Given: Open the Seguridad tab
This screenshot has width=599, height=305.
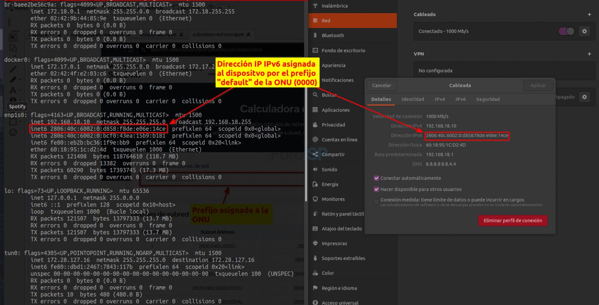Looking at the screenshot, I should [488, 99].
